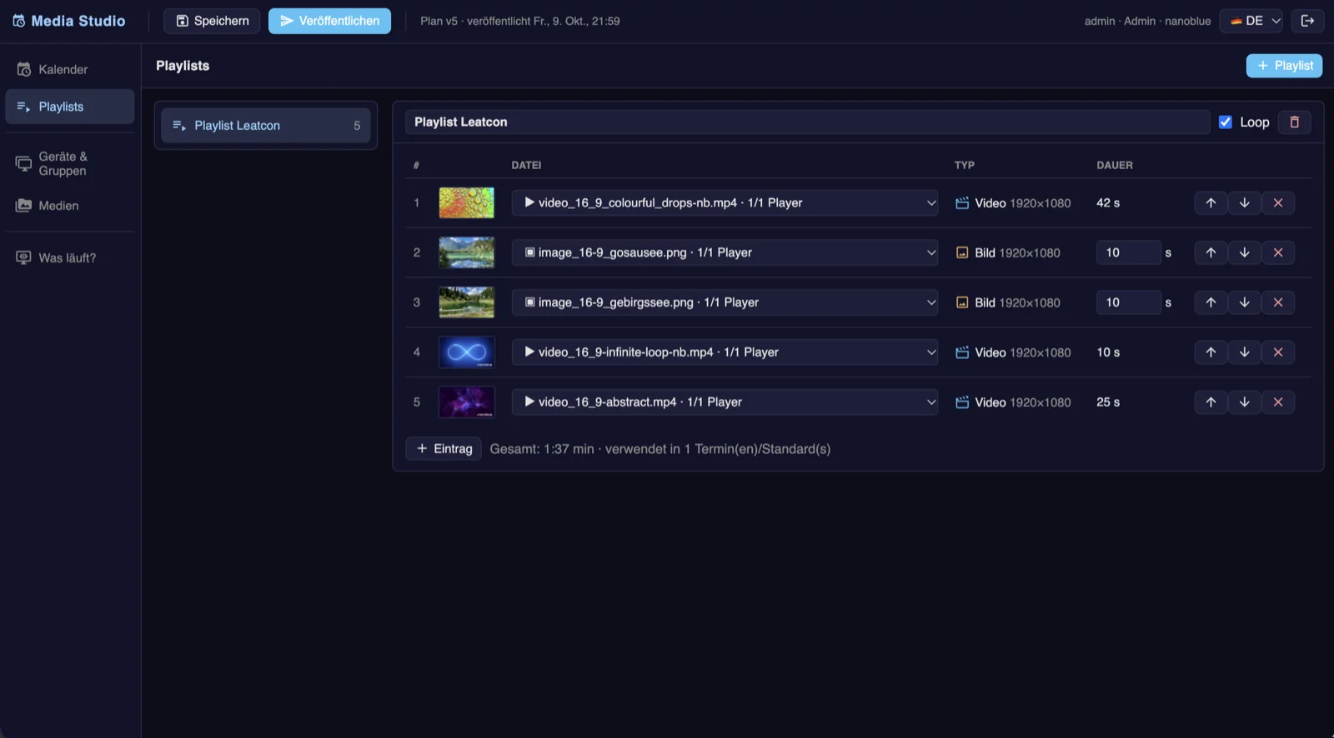This screenshot has height=738, width=1334.
Task: Open the Medien section
Action: coord(70,206)
